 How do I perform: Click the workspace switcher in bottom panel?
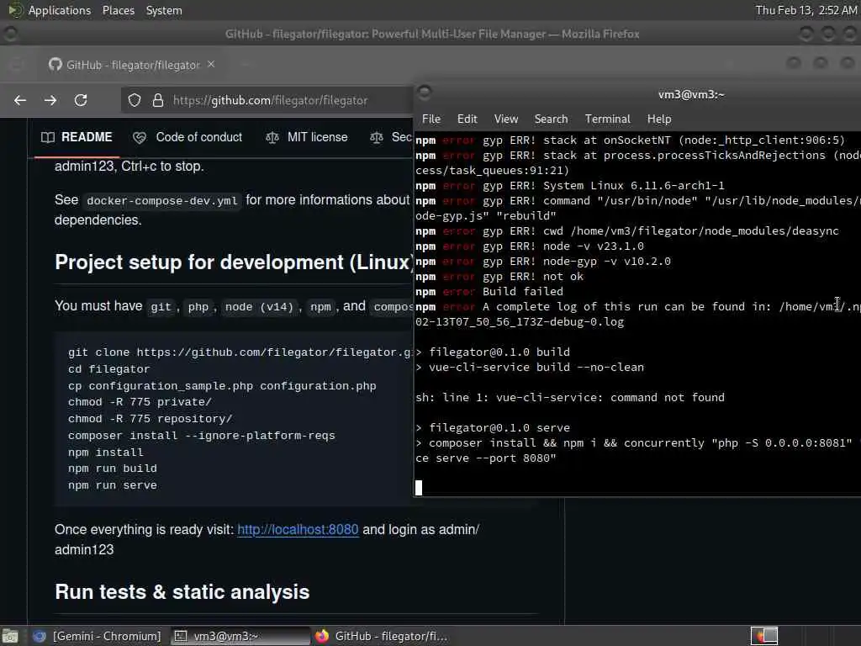(764, 636)
